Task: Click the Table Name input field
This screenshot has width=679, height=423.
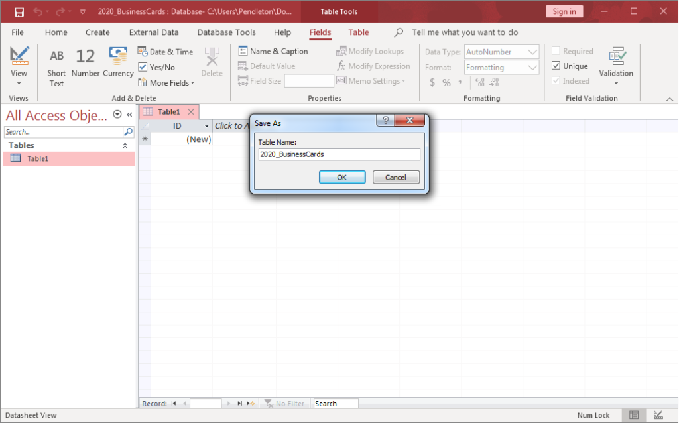Action: click(x=339, y=154)
